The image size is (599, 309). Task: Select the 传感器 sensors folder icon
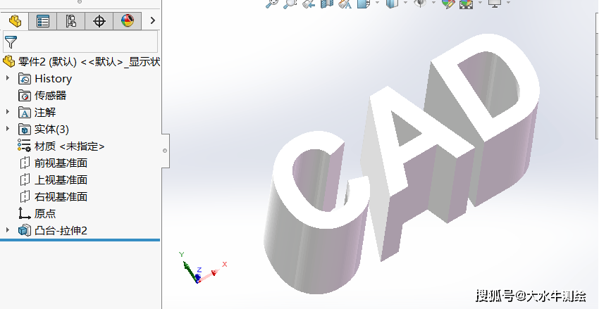[x=25, y=95]
